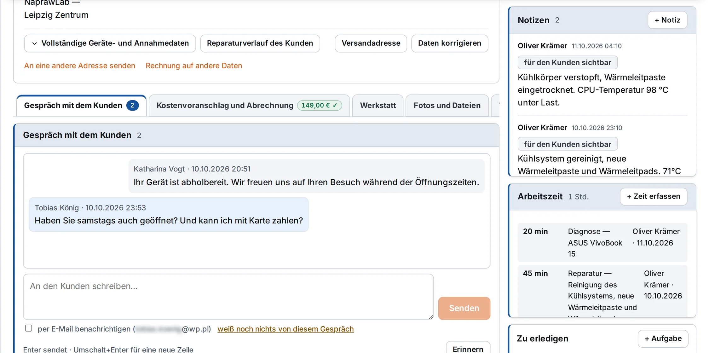
Task: Click the 1 Std. total time label
Action: 578,197
